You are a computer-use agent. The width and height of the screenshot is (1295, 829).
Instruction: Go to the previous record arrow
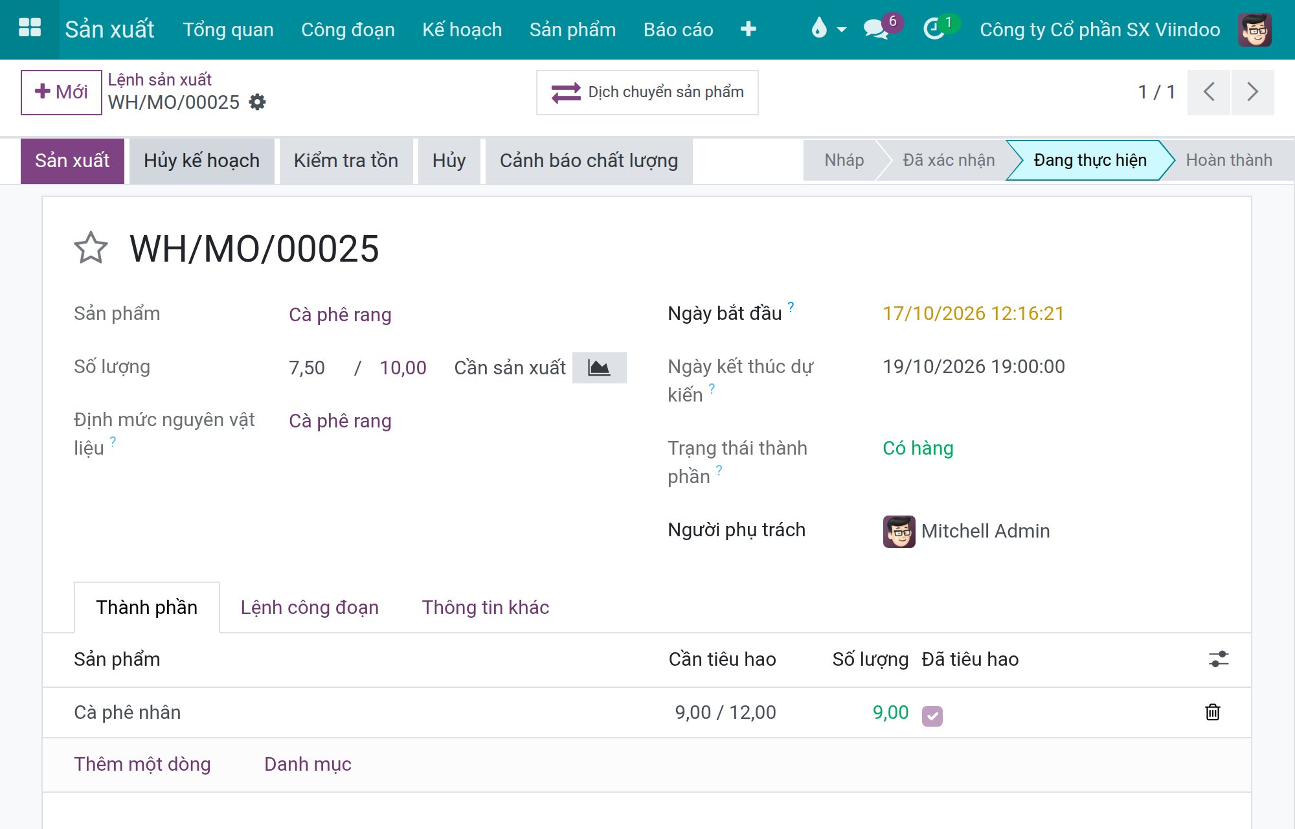point(1208,92)
